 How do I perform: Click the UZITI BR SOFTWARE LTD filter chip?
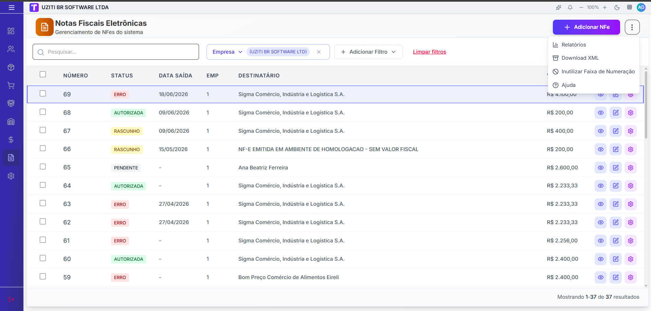pos(278,52)
